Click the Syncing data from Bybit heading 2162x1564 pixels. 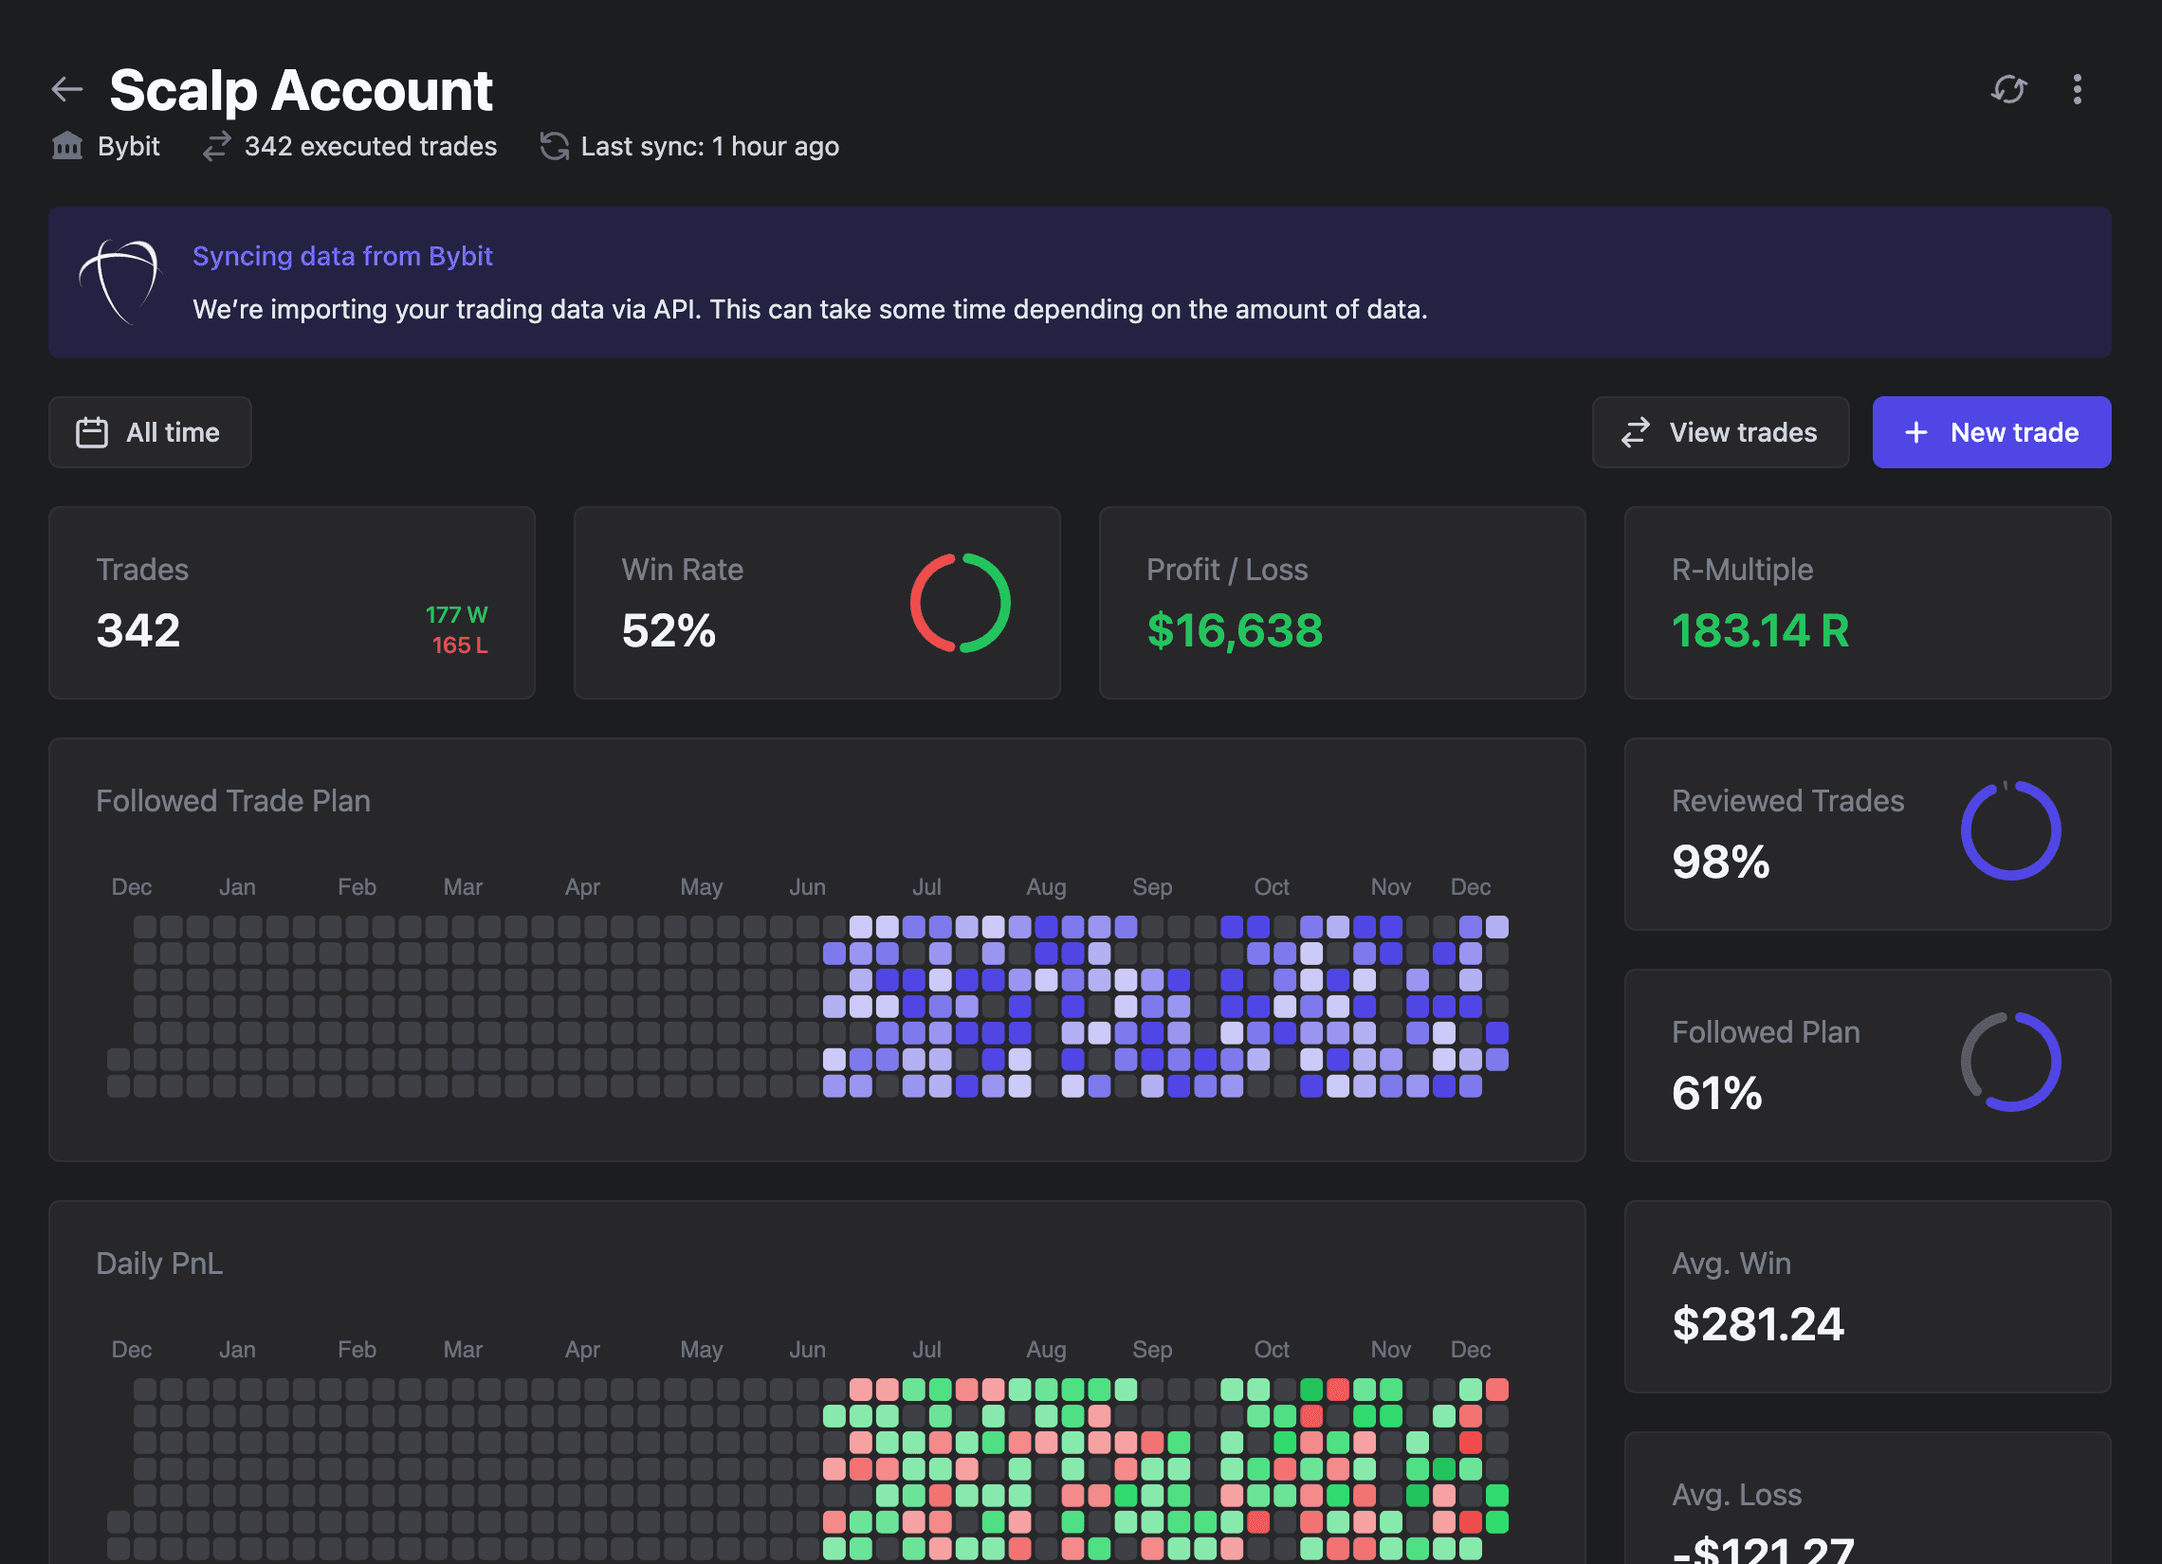[342, 255]
